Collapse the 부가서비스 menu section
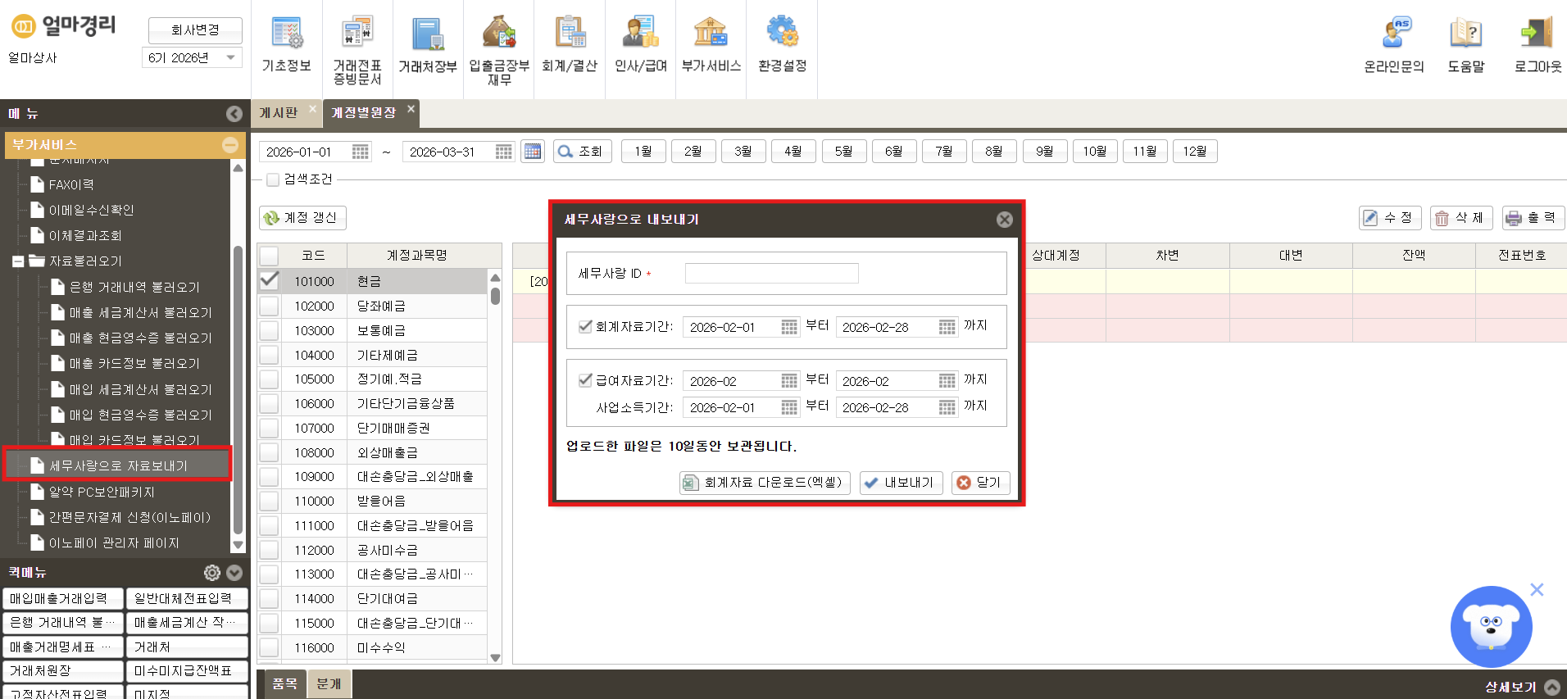 tap(230, 145)
